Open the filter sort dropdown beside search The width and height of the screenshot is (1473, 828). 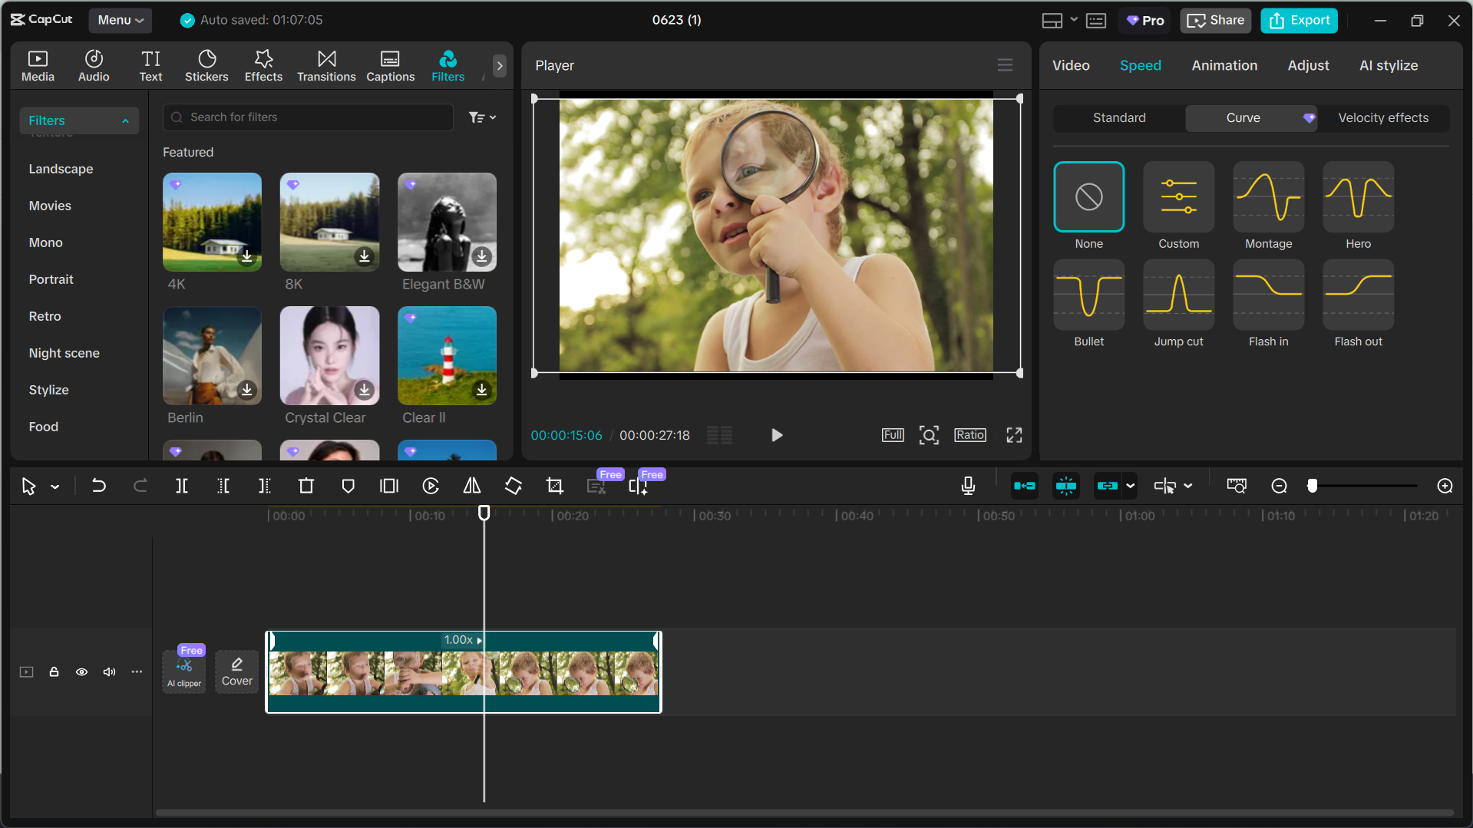pos(482,117)
